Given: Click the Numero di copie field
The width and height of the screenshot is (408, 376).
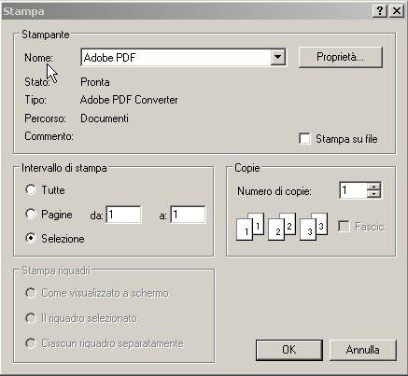Looking at the screenshot, I should pyautogui.click(x=354, y=190).
